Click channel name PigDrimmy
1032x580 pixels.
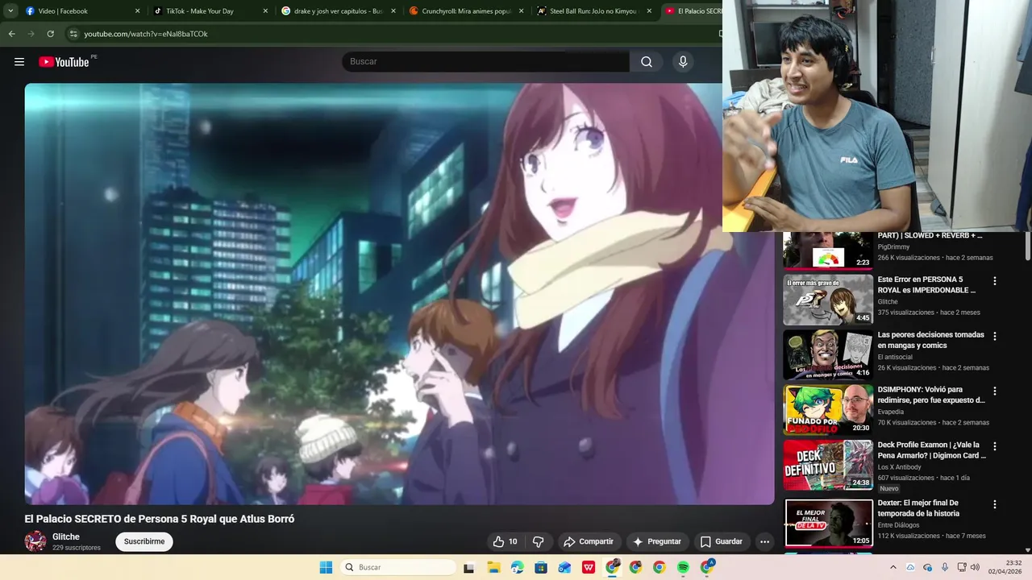(893, 246)
